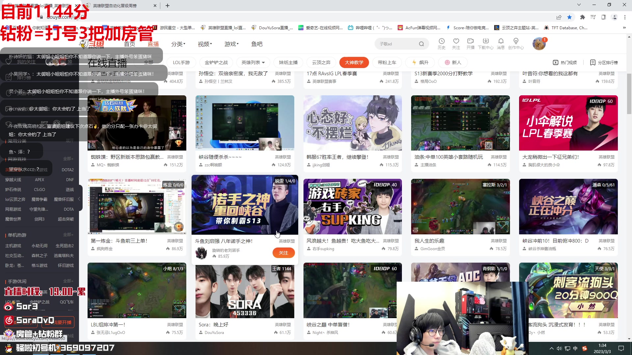
Task: Select the 新人 filter tag
Action: [453, 62]
